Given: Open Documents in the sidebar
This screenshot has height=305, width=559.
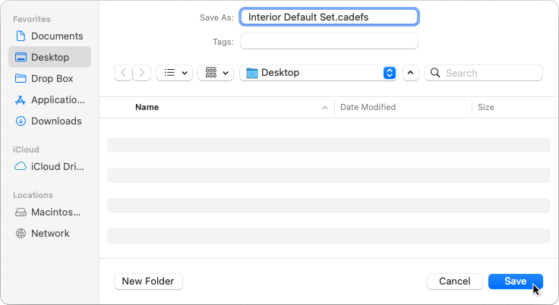Looking at the screenshot, I should (x=49, y=36).
